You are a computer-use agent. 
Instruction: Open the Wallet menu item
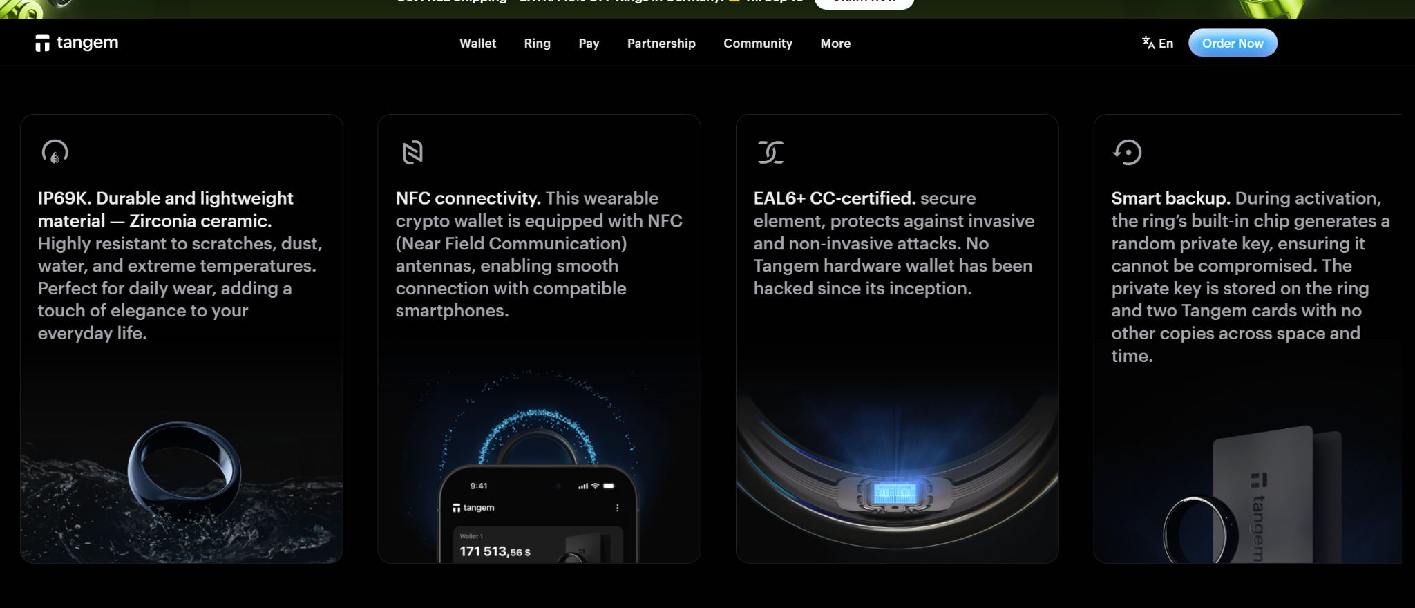[x=477, y=44]
